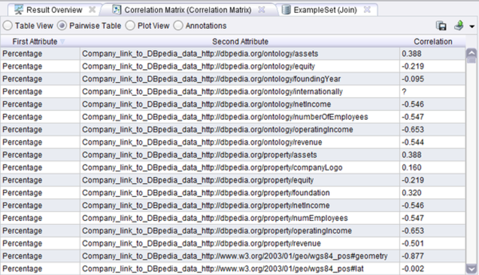Click correlation value -0.095
This screenshot has width=479, height=275.
click(x=413, y=79)
